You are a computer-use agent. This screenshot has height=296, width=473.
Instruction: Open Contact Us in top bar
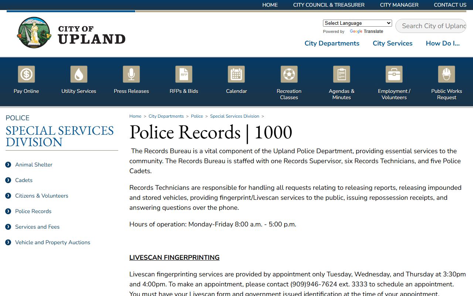(450, 5)
